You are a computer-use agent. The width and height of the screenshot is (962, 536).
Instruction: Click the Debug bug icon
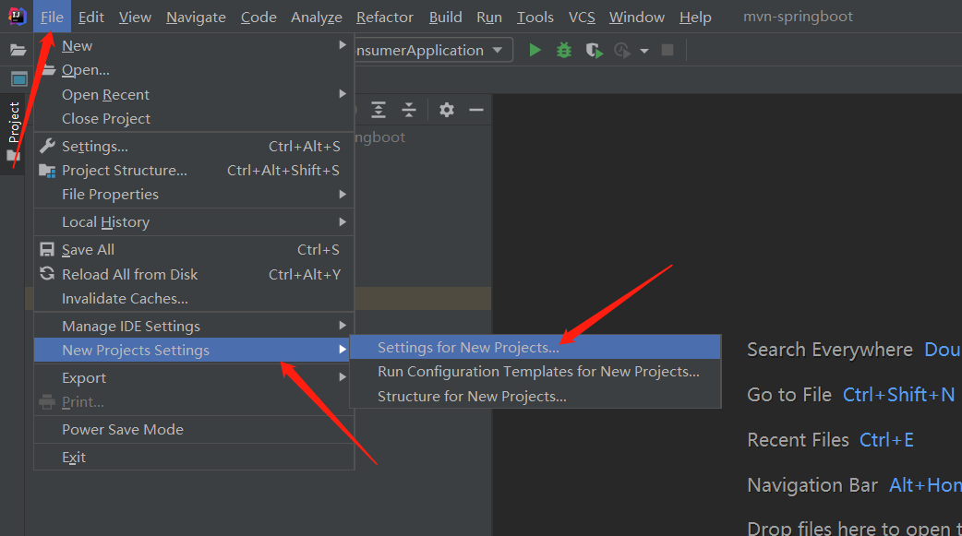[x=564, y=51]
